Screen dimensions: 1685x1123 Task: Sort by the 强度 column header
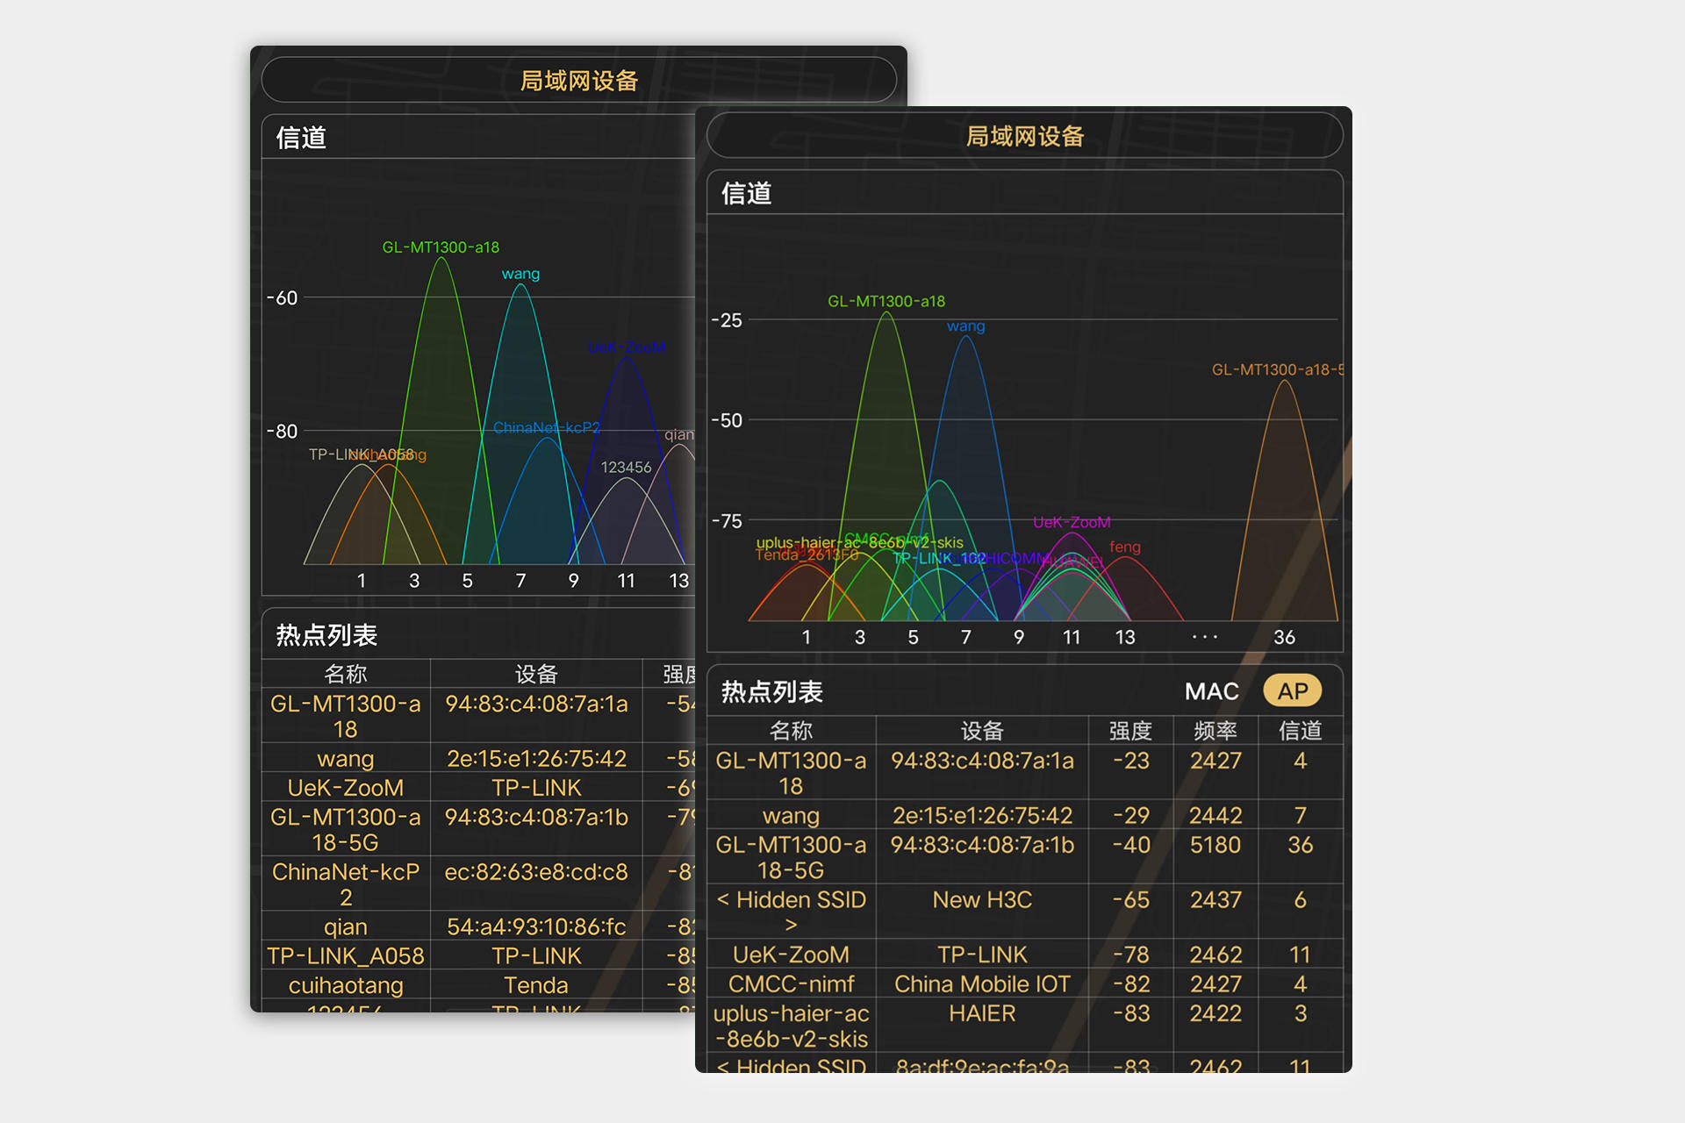point(1130,731)
